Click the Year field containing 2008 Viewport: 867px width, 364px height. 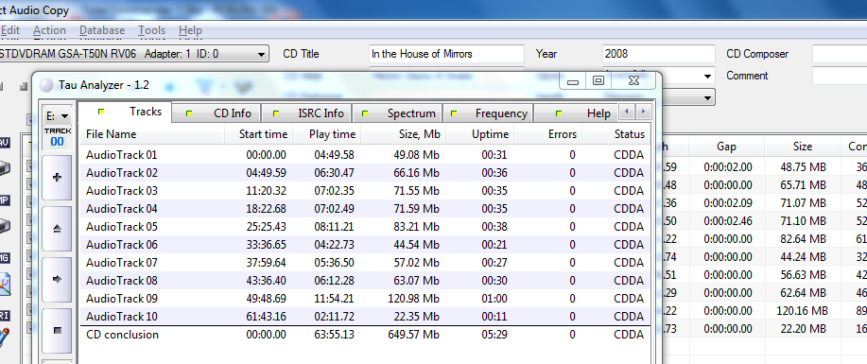(x=658, y=54)
